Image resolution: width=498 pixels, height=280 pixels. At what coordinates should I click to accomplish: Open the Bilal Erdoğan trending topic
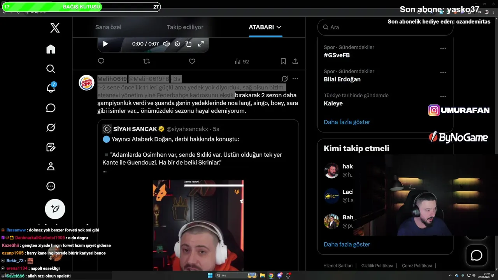pos(342,79)
